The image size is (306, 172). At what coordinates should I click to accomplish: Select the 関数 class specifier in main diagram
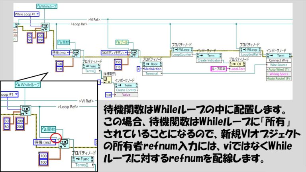pyautogui.click(x=64, y=42)
